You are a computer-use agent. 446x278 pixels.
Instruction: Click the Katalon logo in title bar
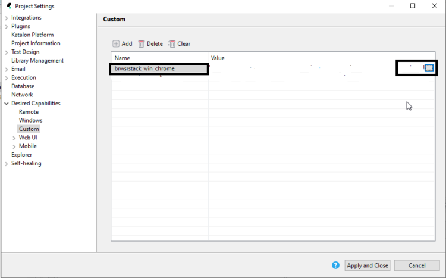coord(9,6)
